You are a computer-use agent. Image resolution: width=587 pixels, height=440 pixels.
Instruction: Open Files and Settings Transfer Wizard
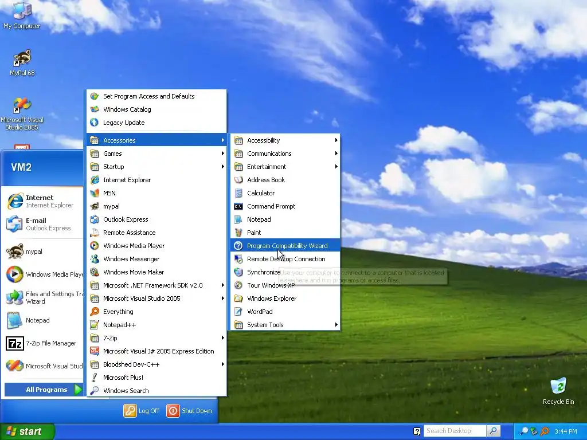click(43, 297)
